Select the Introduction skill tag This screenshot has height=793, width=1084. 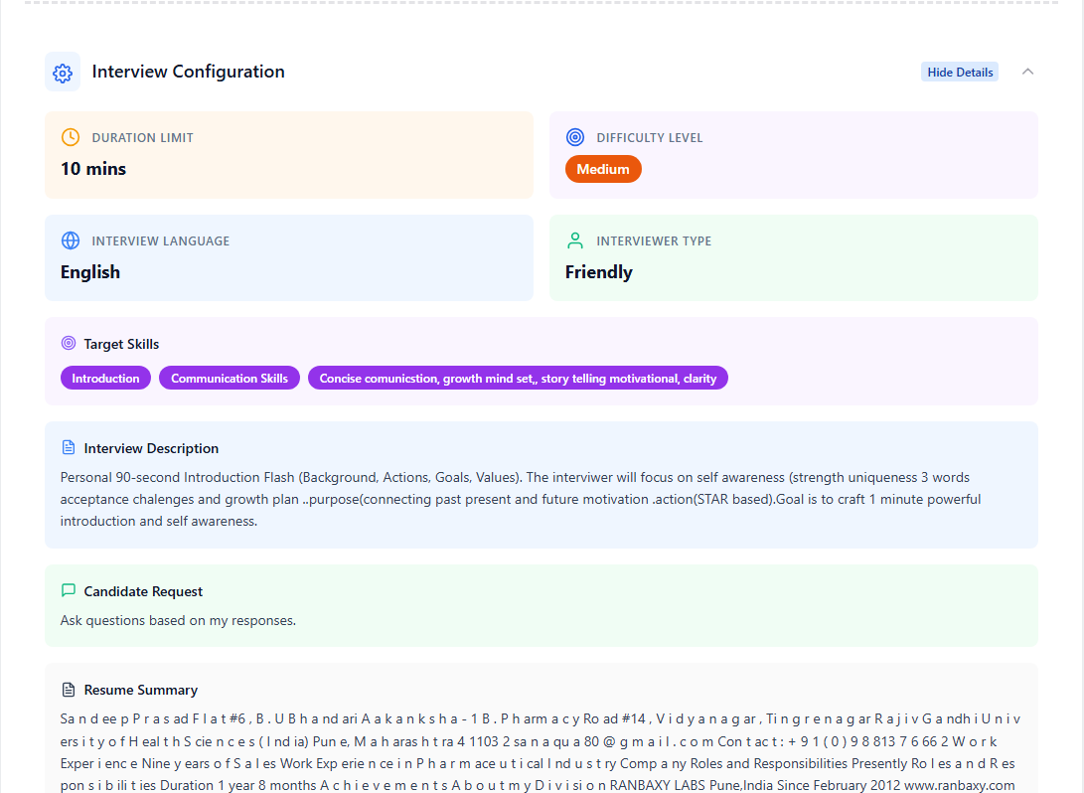105,379
